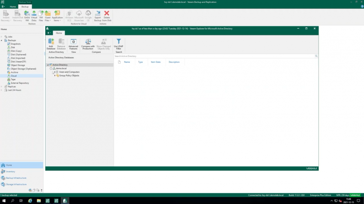
Task: Click navigation pane overflow options arrow
Action: pyautogui.click(x=42, y=190)
